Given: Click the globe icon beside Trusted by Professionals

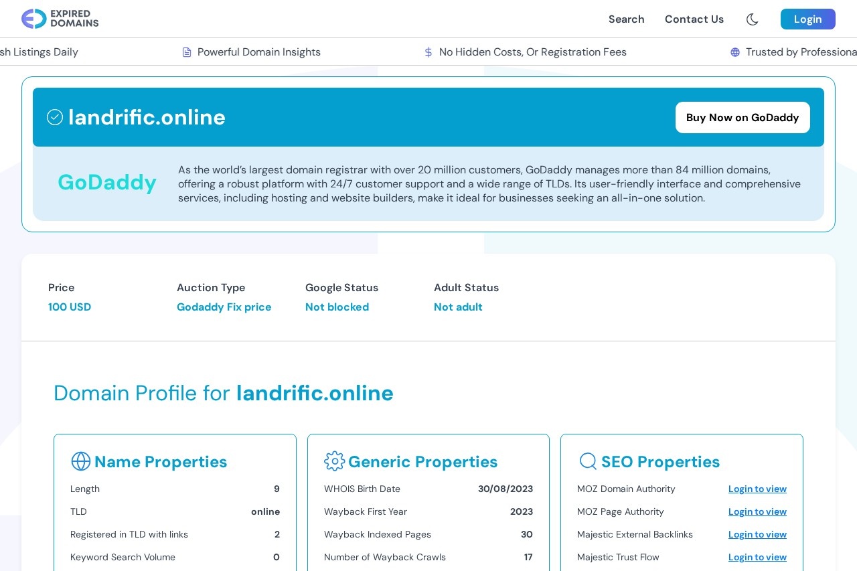Looking at the screenshot, I should tap(735, 52).
